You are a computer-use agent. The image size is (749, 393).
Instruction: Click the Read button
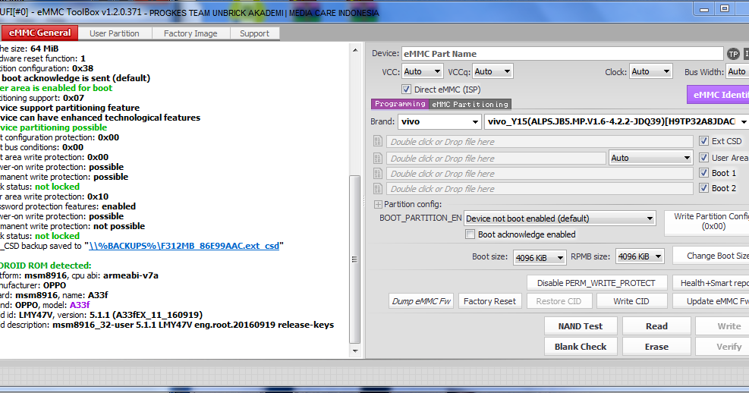pyautogui.click(x=656, y=326)
